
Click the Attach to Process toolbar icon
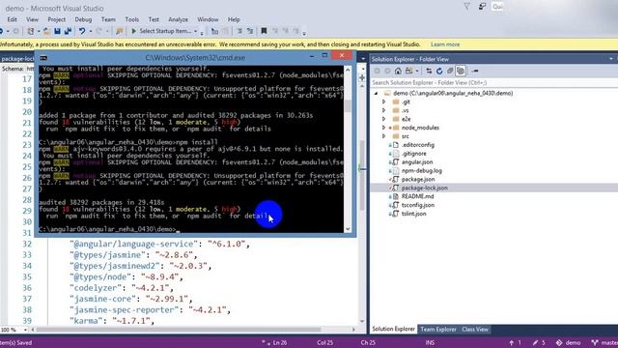[214, 31]
